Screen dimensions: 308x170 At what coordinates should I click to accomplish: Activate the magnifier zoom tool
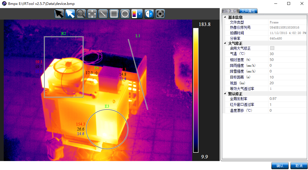click(x=81, y=14)
